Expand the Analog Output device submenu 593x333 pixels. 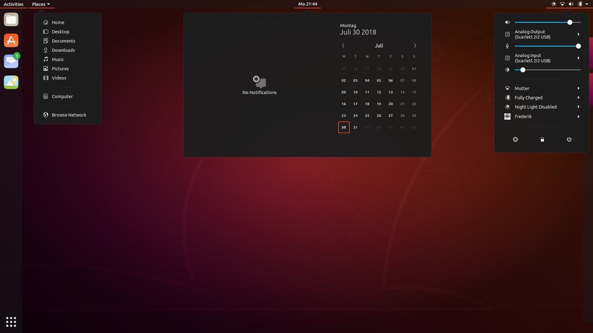(579, 35)
